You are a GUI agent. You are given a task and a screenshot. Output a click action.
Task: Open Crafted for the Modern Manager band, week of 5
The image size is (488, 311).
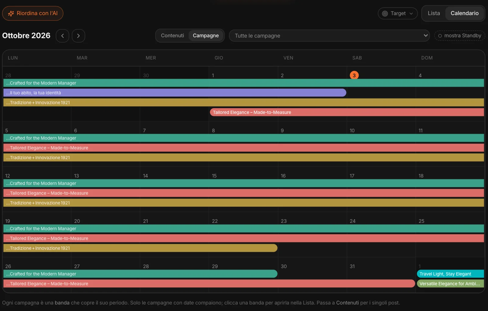(244, 138)
